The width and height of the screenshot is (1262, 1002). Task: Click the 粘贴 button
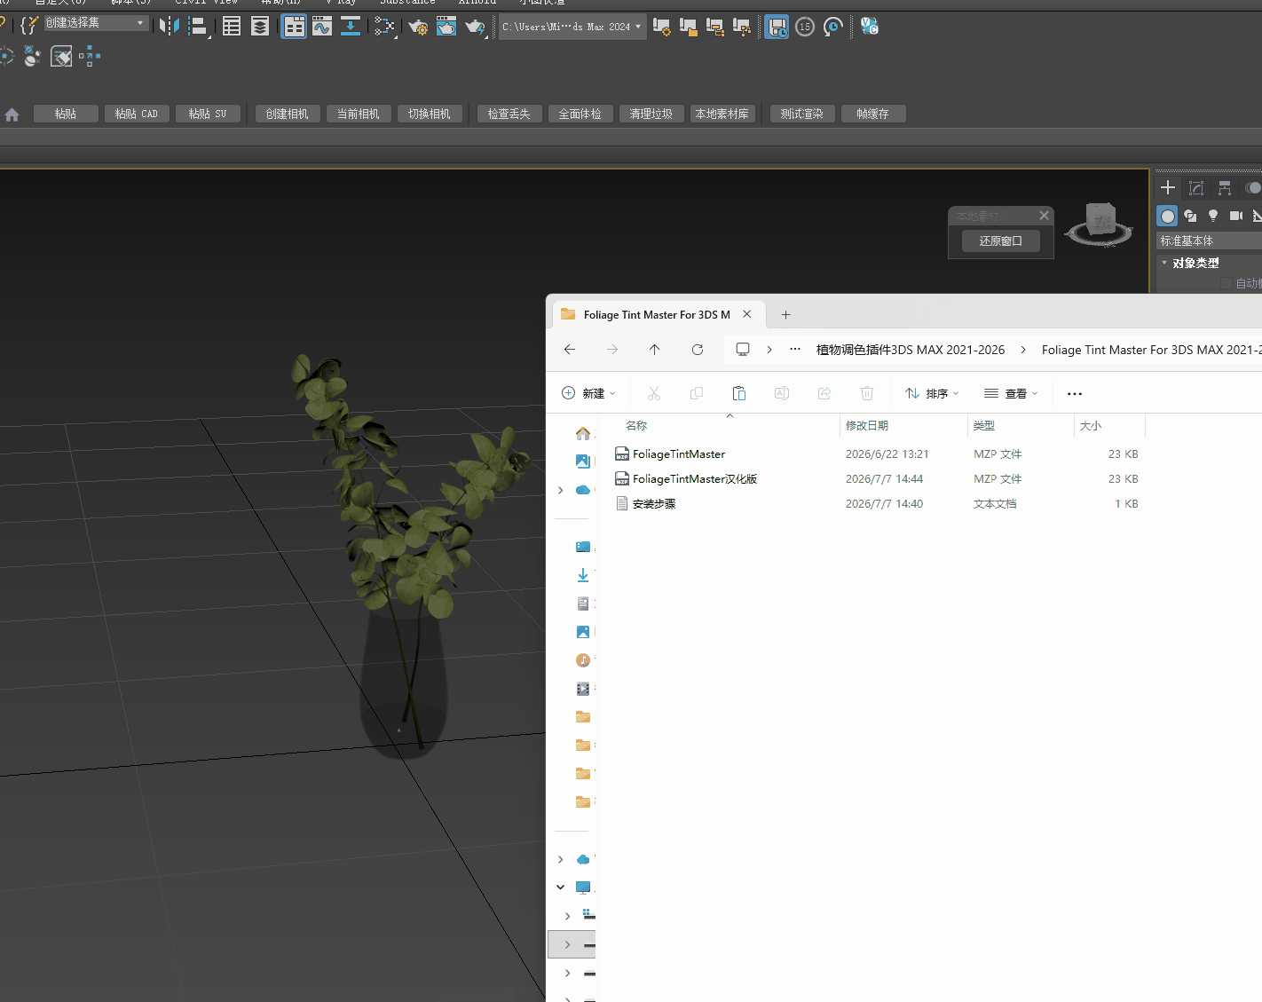66,114
